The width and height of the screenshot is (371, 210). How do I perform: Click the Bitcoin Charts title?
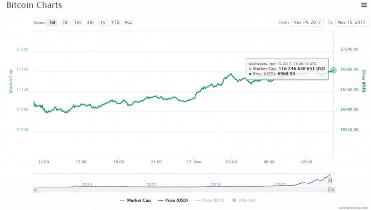point(34,5)
